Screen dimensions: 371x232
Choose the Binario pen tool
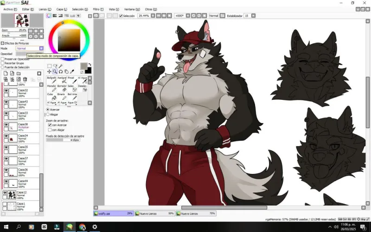(x=62, y=97)
